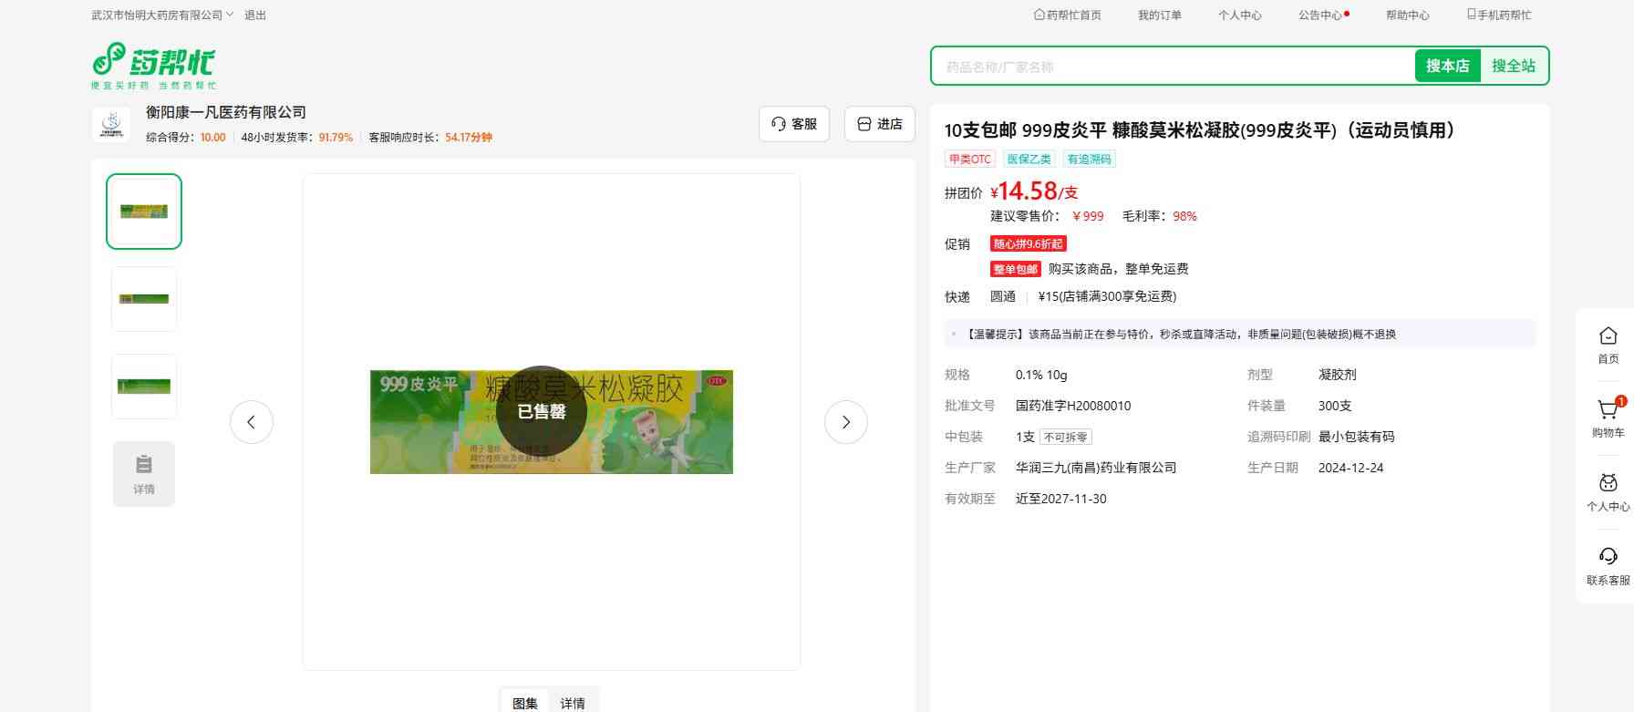Click the 进店 button to enter store
Screen dimensions: 1634x712
[879, 124]
